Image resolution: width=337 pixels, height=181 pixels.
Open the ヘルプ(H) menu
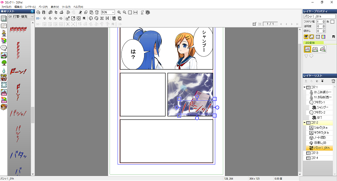(78, 7)
